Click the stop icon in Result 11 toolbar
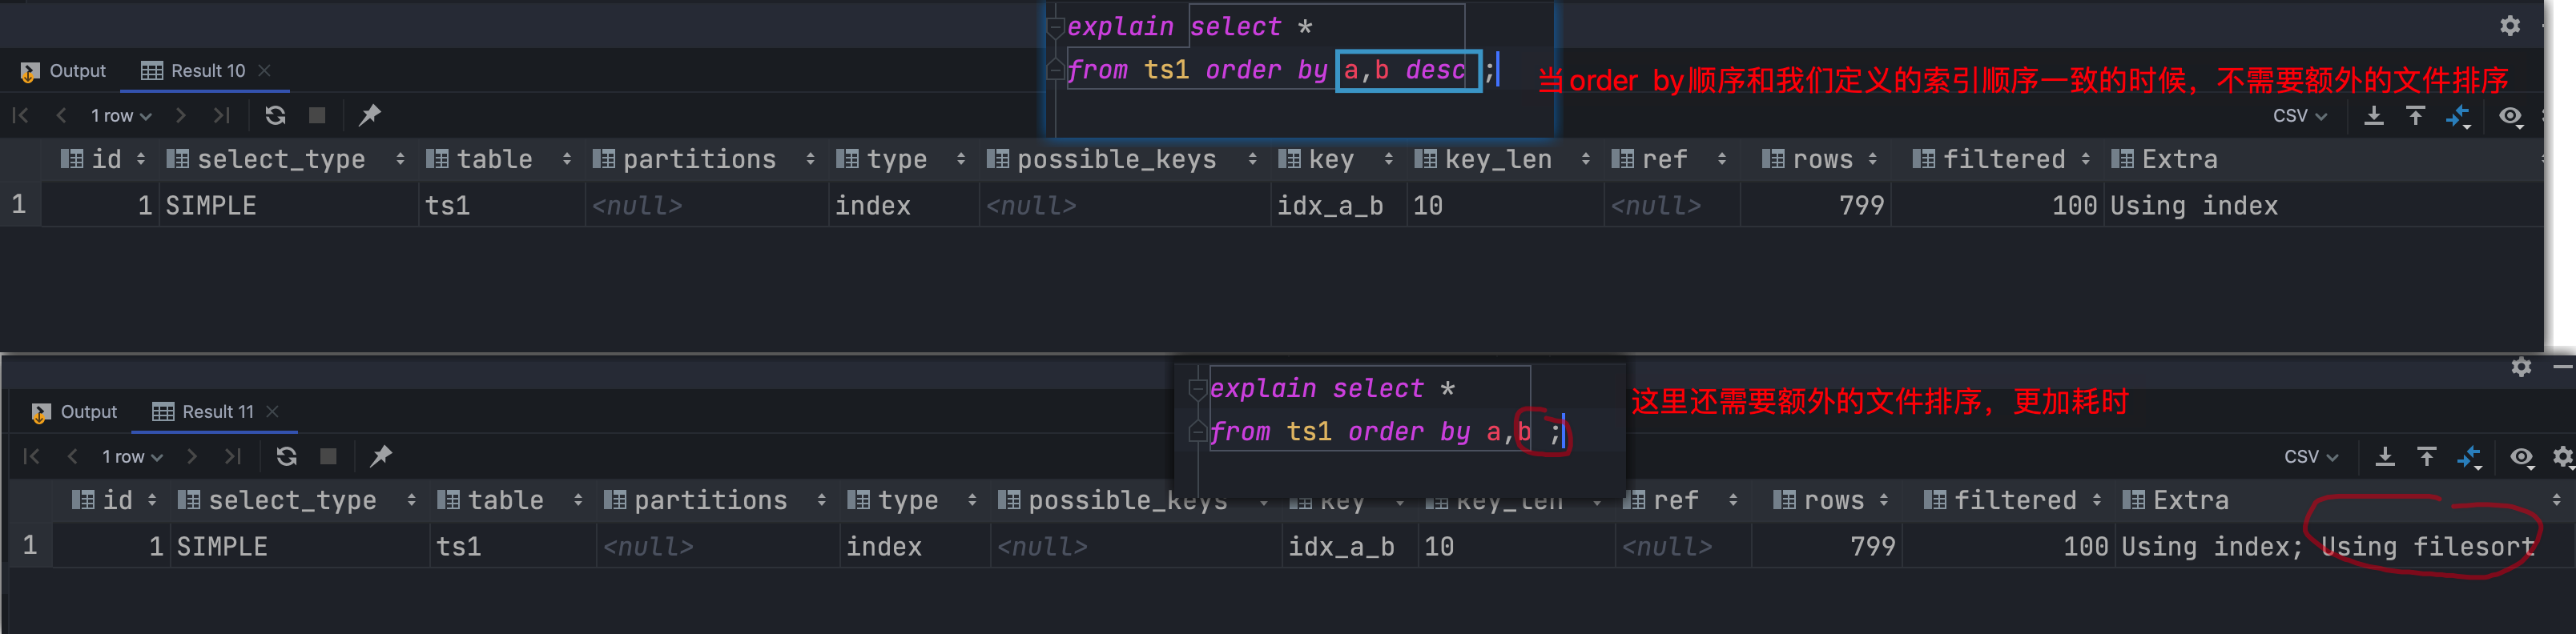Screen dimensions: 2576x634 click(328, 457)
